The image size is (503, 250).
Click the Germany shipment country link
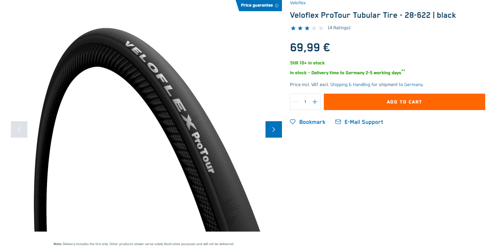coord(413,85)
